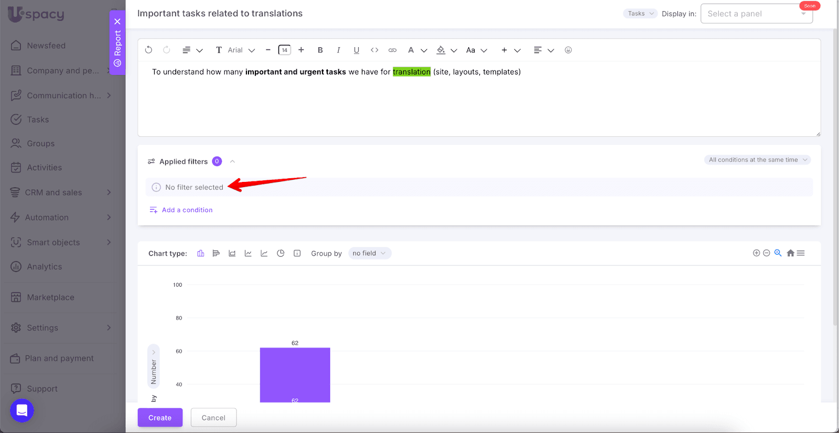Toggle italic text formatting
The image size is (839, 433).
tap(338, 50)
